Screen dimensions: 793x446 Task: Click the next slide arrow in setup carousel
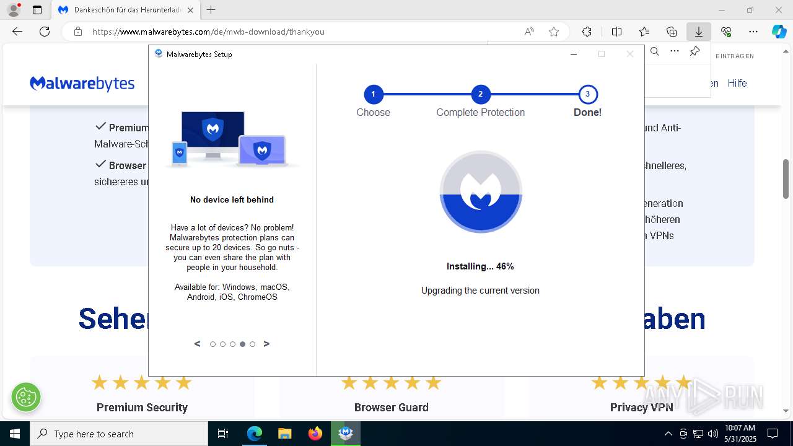267,344
